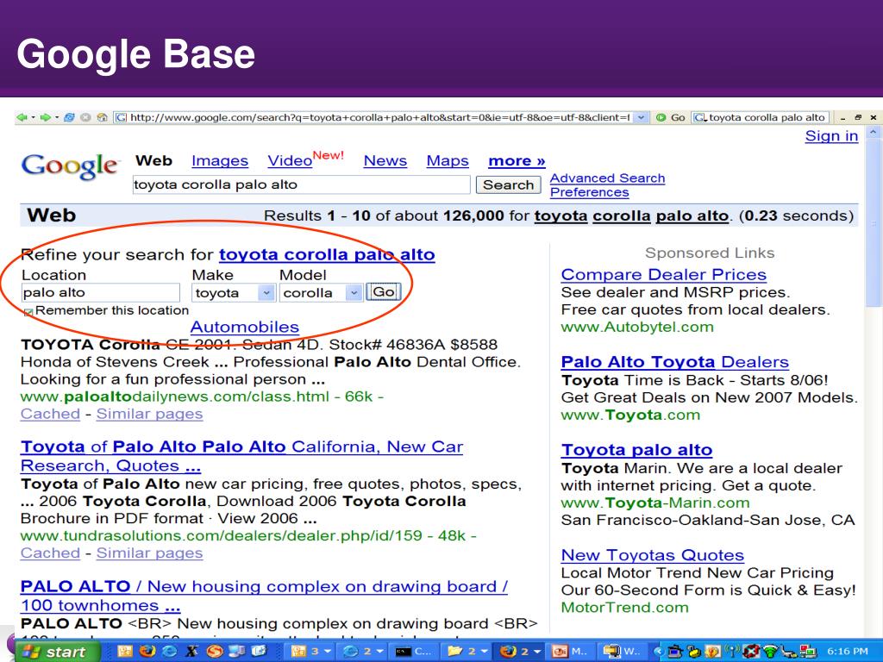883x662 pixels.
Task: Click the Search button
Action: click(x=508, y=184)
